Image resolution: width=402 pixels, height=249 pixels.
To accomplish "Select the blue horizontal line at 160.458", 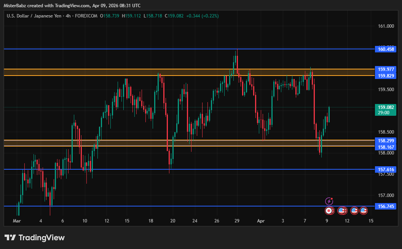I will 189,49.
